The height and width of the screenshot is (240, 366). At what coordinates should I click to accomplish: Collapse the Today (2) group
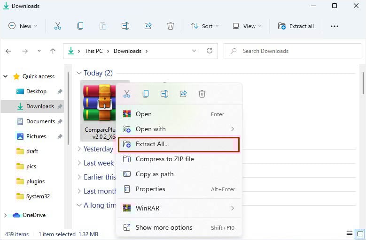coord(79,73)
